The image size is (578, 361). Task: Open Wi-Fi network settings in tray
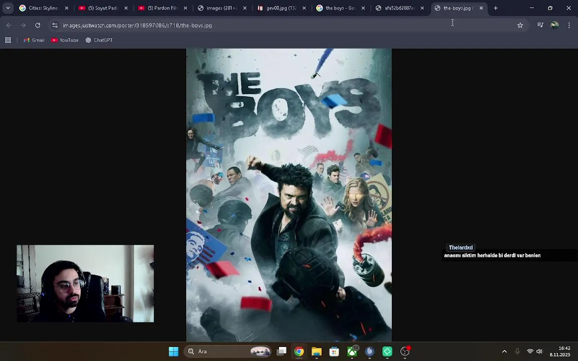click(x=530, y=351)
